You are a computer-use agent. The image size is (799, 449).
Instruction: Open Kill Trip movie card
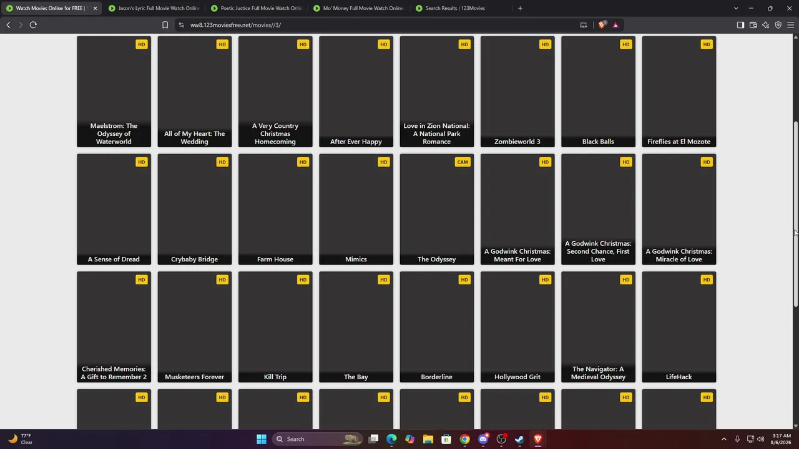click(275, 327)
